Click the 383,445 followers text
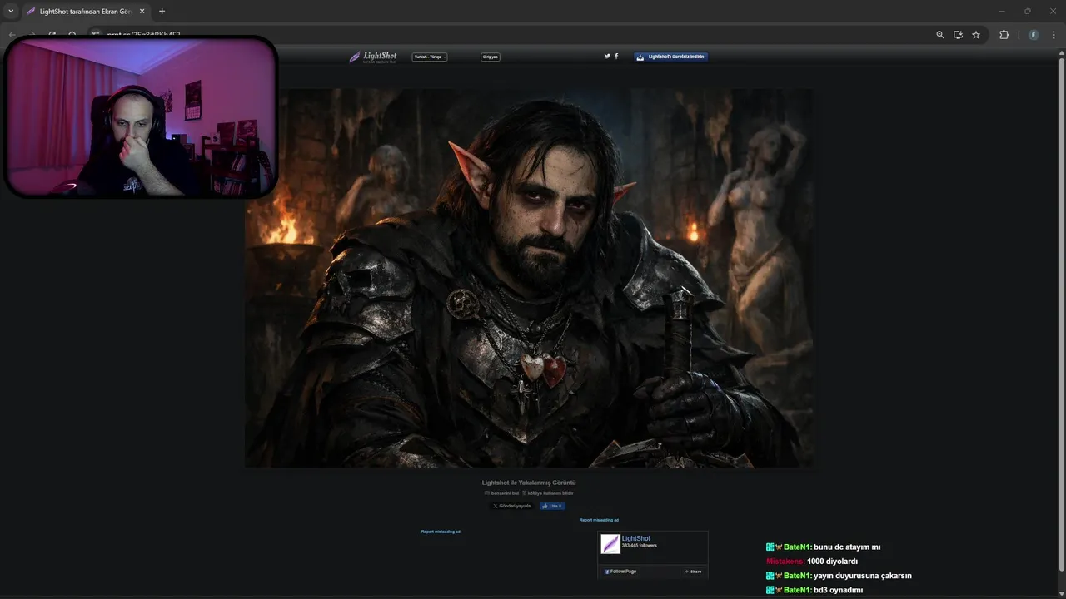This screenshot has width=1066, height=599. [640, 546]
